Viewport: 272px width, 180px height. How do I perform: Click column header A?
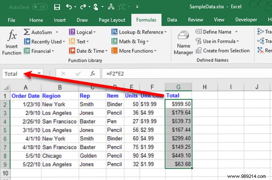tap(26, 87)
